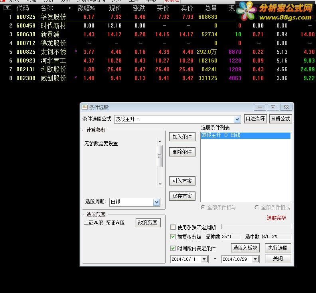Image resolution: width=316 pixels, height=293 pixels.
Task: Click scroll up arrow in 计算参数 panel
Action: 160,141
